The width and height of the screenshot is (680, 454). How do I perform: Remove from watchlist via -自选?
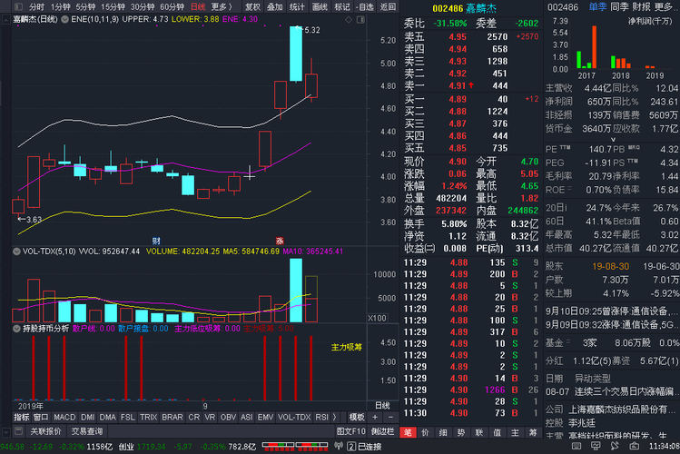click(364, 6)
